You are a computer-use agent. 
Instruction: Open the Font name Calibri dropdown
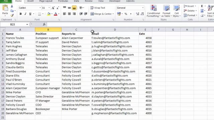[x=40, y=8]
